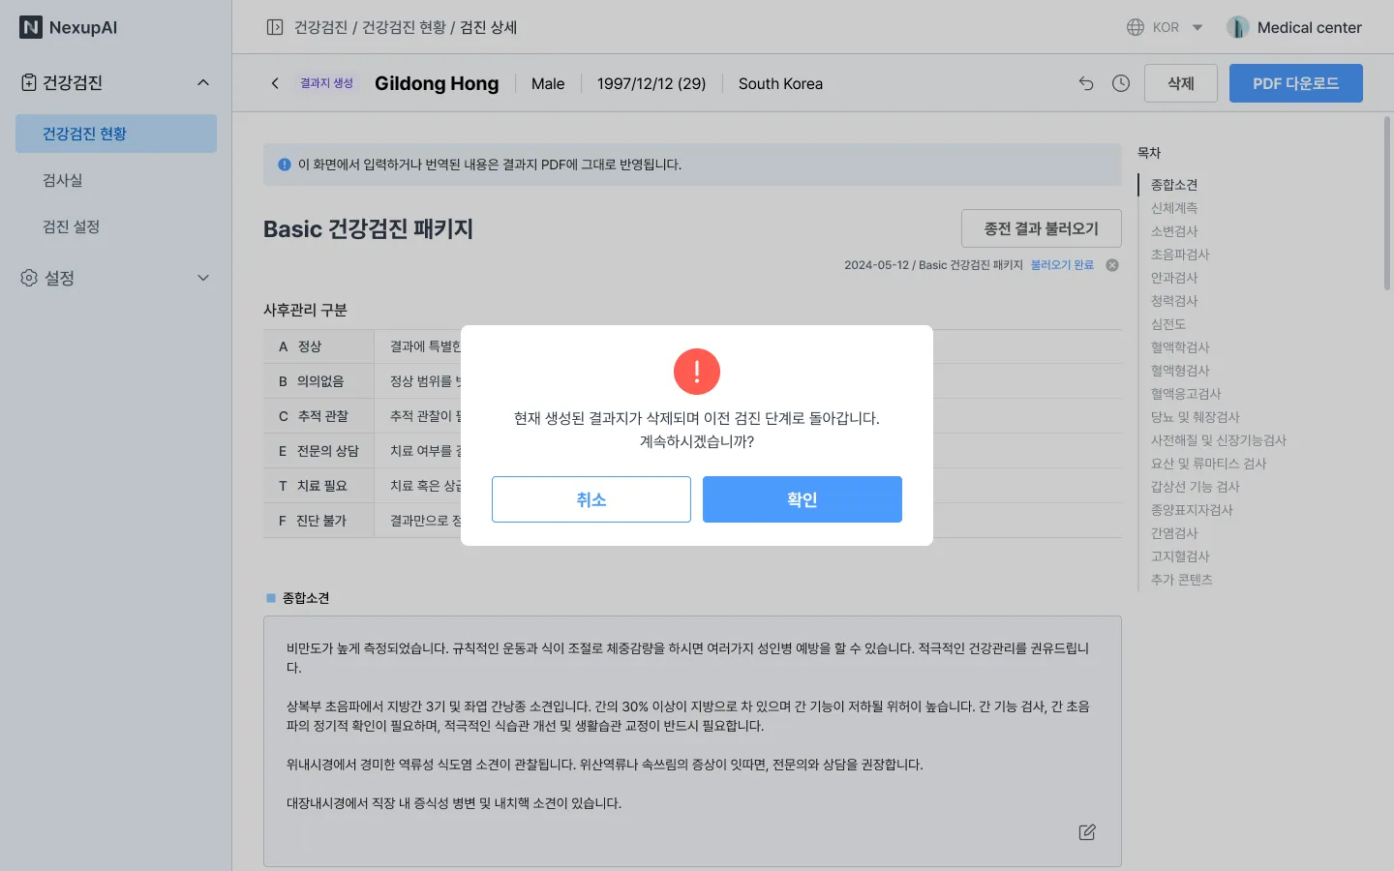Click the 건강검진 현황 breadcrumb link

point(404,27)
